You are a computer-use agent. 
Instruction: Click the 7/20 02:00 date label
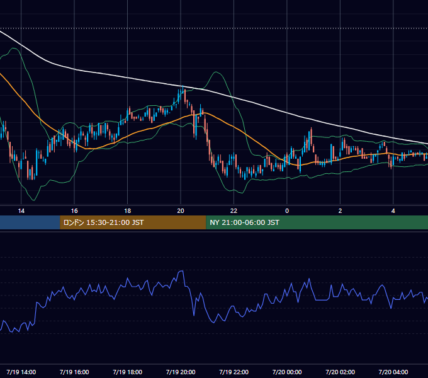click(340, 372)
